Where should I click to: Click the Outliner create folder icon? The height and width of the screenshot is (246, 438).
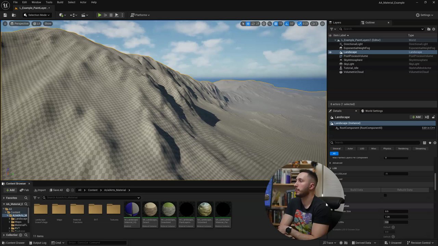(x=429, y=29)
